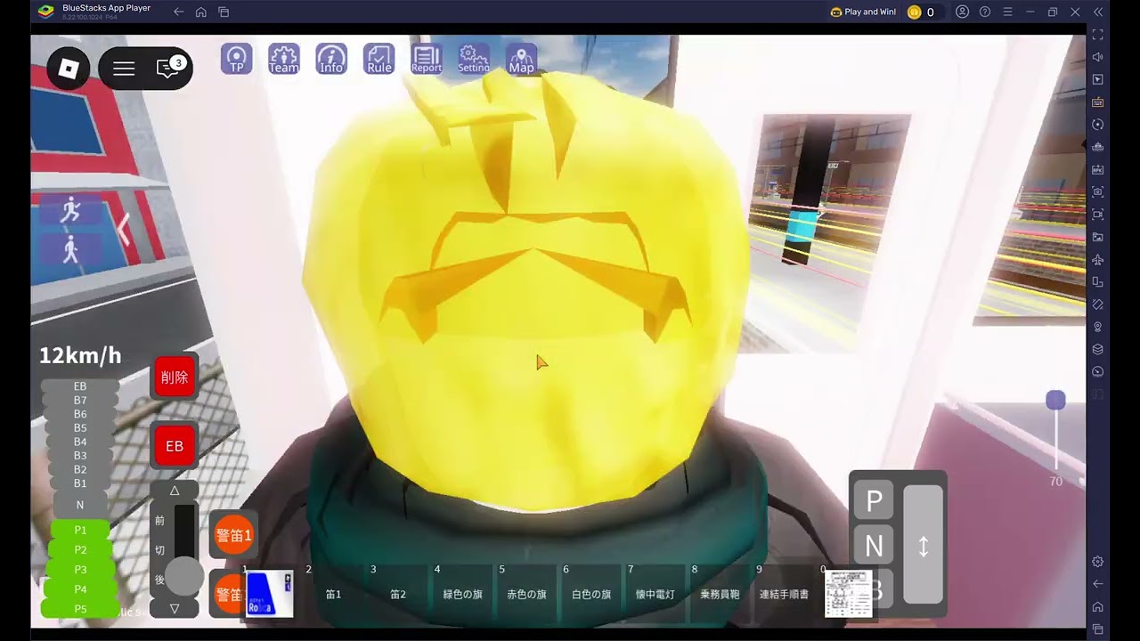Click the reverser lever knob
This screenshot has height=641, width=1140.
[184, 576]
